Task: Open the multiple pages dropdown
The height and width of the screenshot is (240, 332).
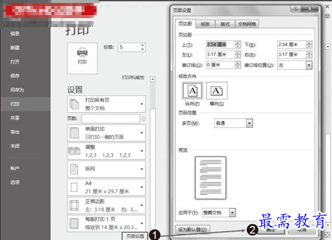Action: [249, 123]
